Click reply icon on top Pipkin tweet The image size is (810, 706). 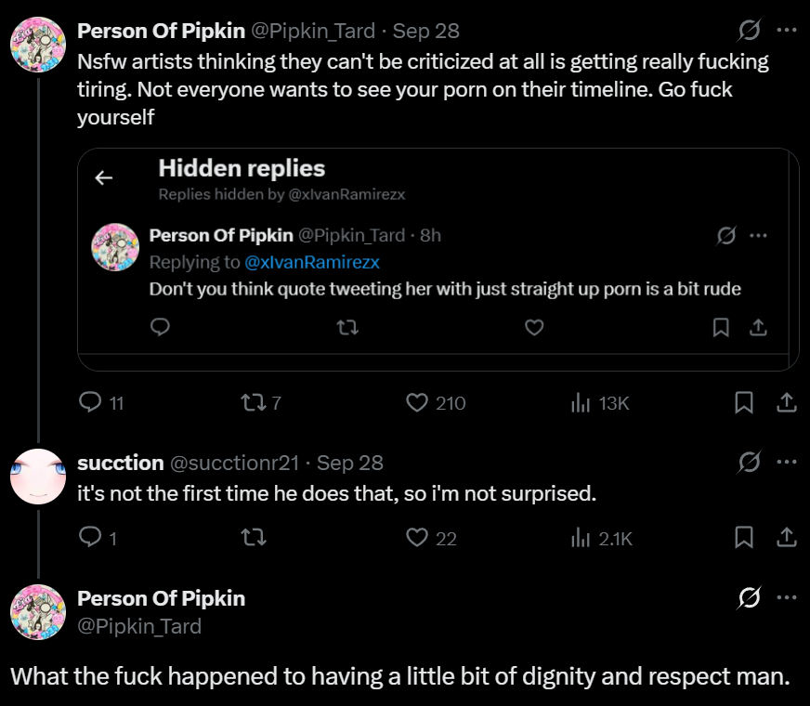point(90,402)
